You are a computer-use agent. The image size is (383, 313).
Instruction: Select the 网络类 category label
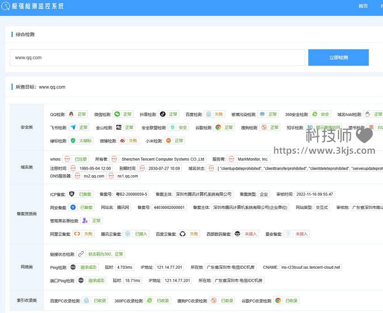pos(27,267)
